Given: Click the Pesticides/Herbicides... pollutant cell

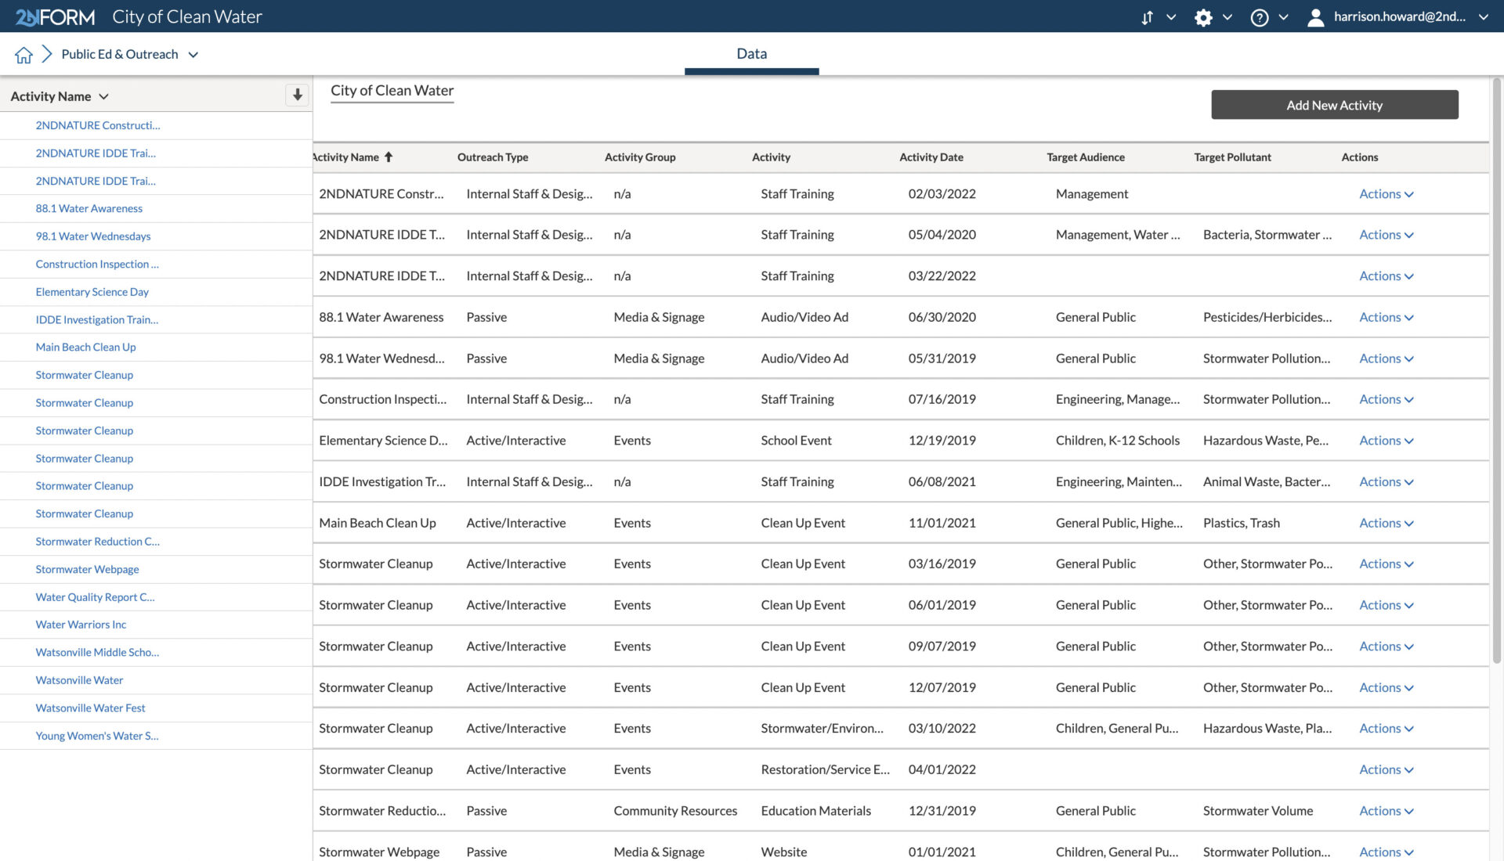Looking at the screenshot, I should point(1267,317).
